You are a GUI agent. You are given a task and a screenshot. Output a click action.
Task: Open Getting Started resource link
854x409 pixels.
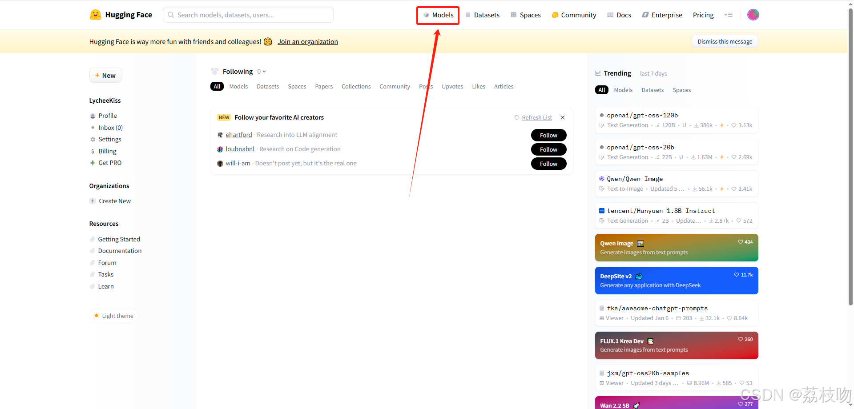tap(119, 239)
